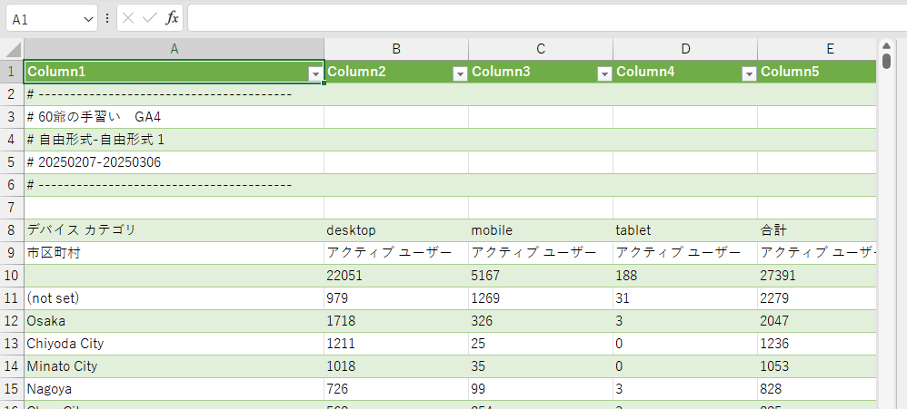The image size is (907, 409).
Task: Select column B header
Action: click(396, 49)
